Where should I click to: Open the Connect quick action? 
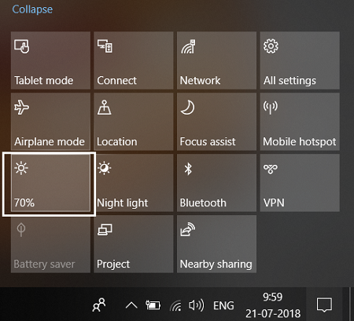click(134, 60)
